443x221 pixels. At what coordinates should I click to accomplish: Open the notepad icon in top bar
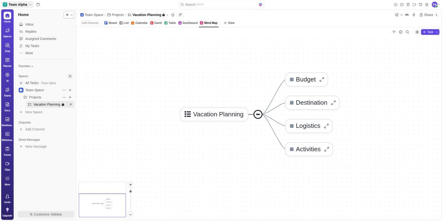coord(408,4)
